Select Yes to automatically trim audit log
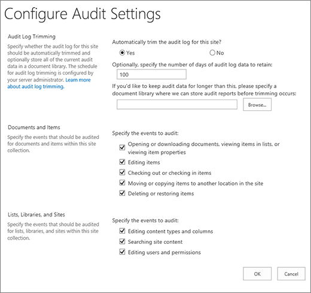 pyautogui.click(x=122, y=53)
